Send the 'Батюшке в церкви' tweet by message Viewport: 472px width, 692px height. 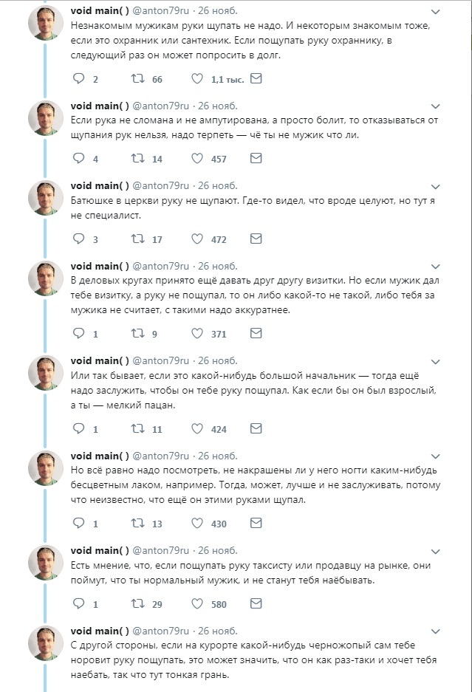[256, 239]
